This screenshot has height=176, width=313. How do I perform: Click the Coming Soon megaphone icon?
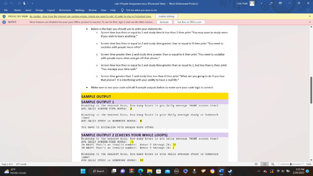point(271,3)
